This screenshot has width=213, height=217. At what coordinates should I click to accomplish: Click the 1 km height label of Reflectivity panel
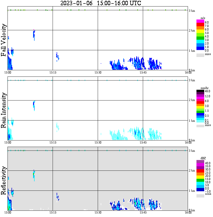coord(192,191)
